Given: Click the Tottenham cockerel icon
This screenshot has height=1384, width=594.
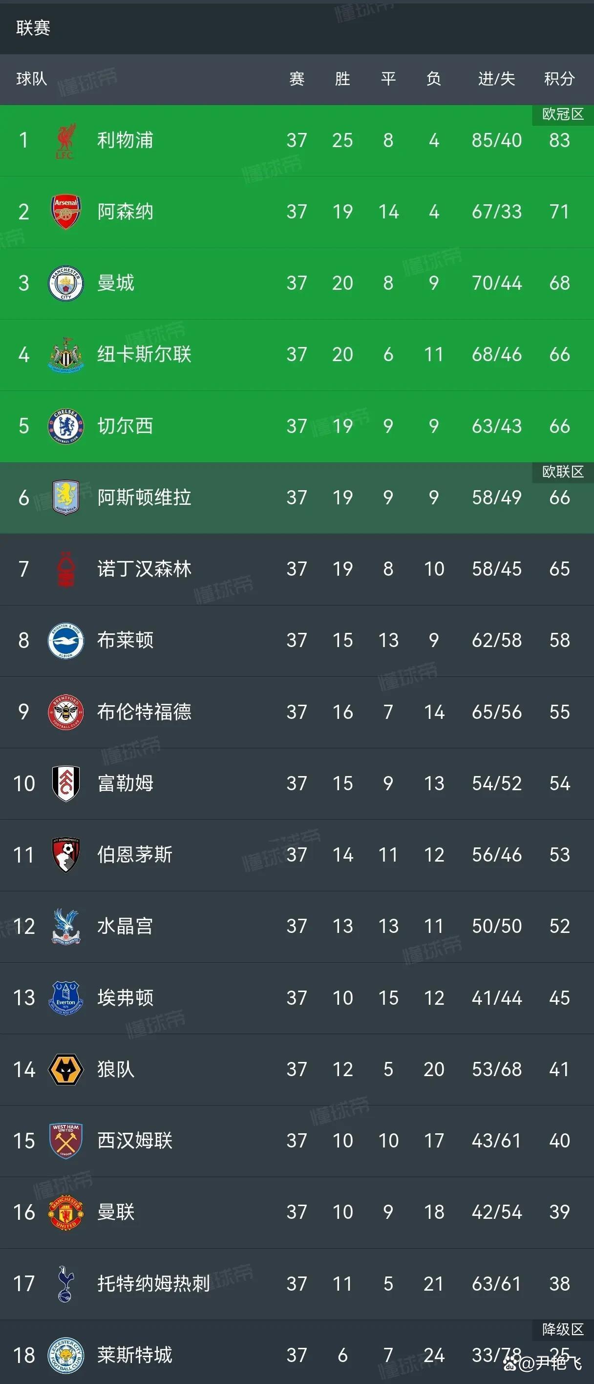Looking at the screenshot, I should pyautogui.click(x=65, y=1283).
